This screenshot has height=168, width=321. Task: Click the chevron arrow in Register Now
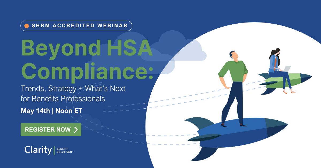[76, 130]
